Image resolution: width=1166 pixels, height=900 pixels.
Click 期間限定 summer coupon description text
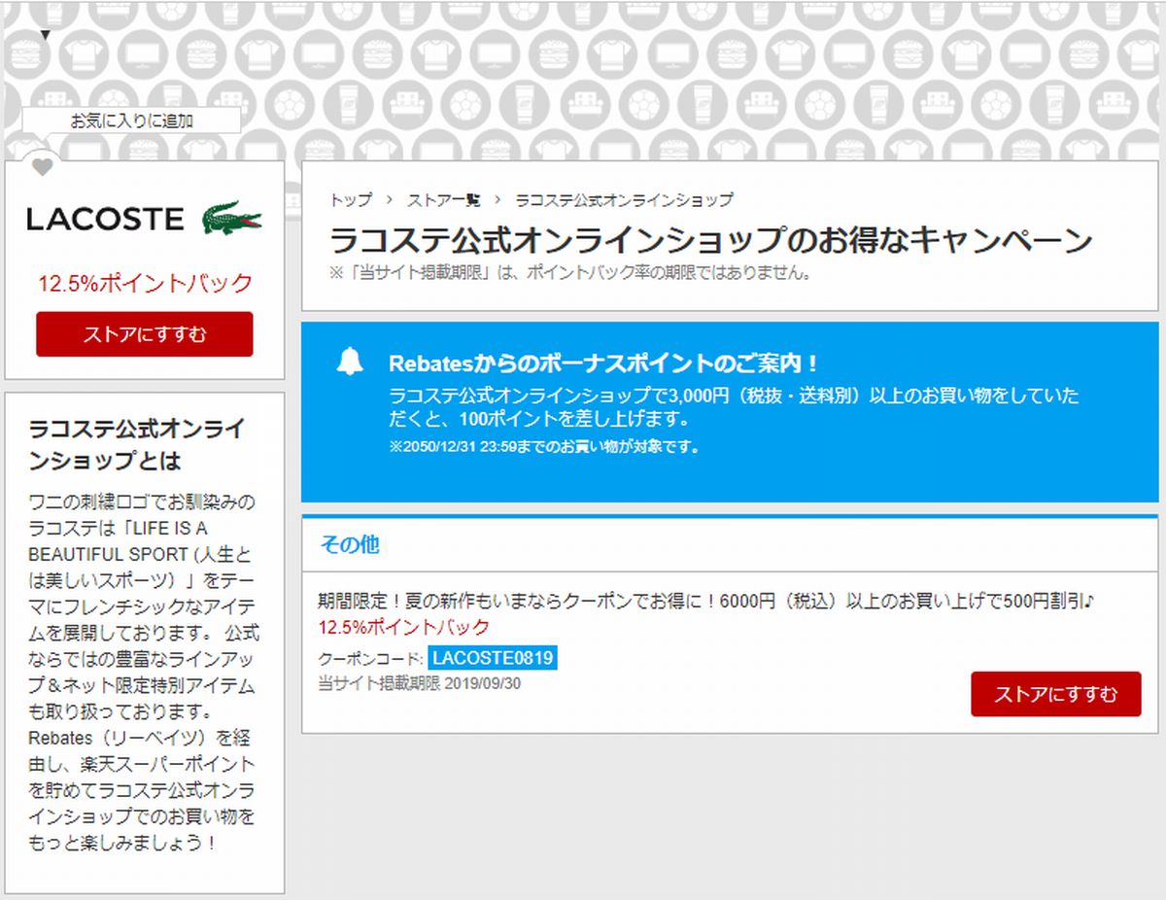706,602
